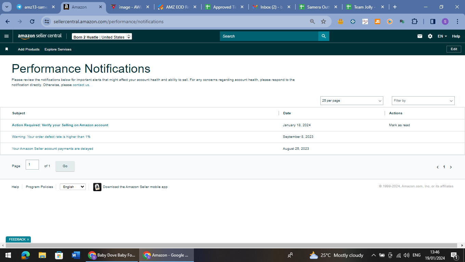Click the Seller Central search field

click(269, 36)
